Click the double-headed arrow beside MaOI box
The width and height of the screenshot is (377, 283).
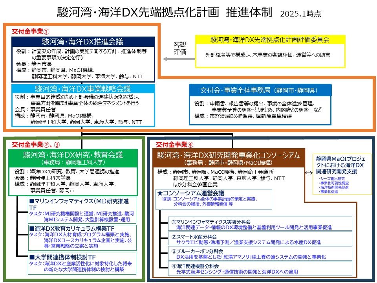click(309, 173)
